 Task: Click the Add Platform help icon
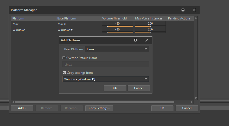(x=135, y=40)
